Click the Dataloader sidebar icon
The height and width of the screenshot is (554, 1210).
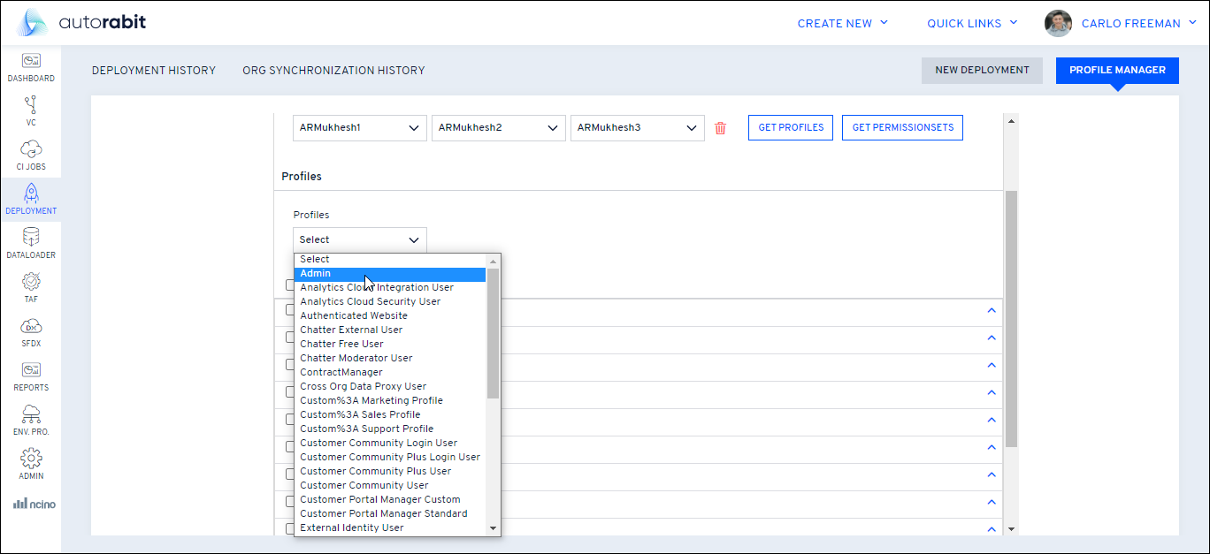coord(31,244)
